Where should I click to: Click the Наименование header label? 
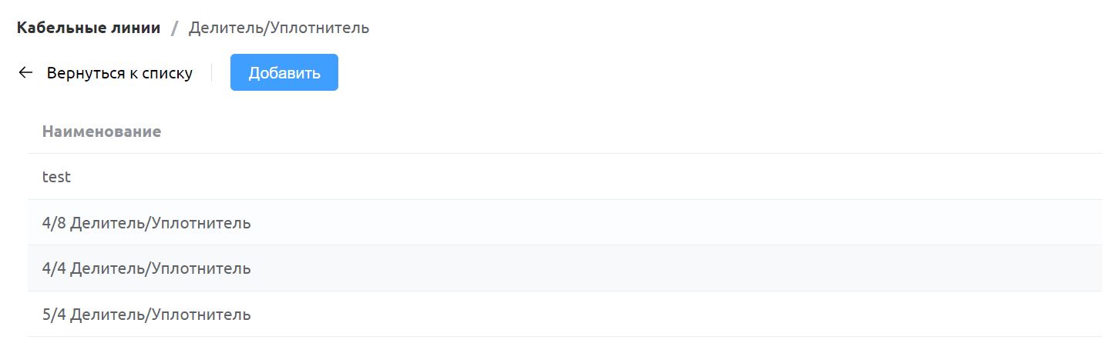click(102, 132)
